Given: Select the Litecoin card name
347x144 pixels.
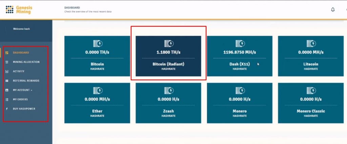Looking at the screenshot, I should (x=311, y=64).
